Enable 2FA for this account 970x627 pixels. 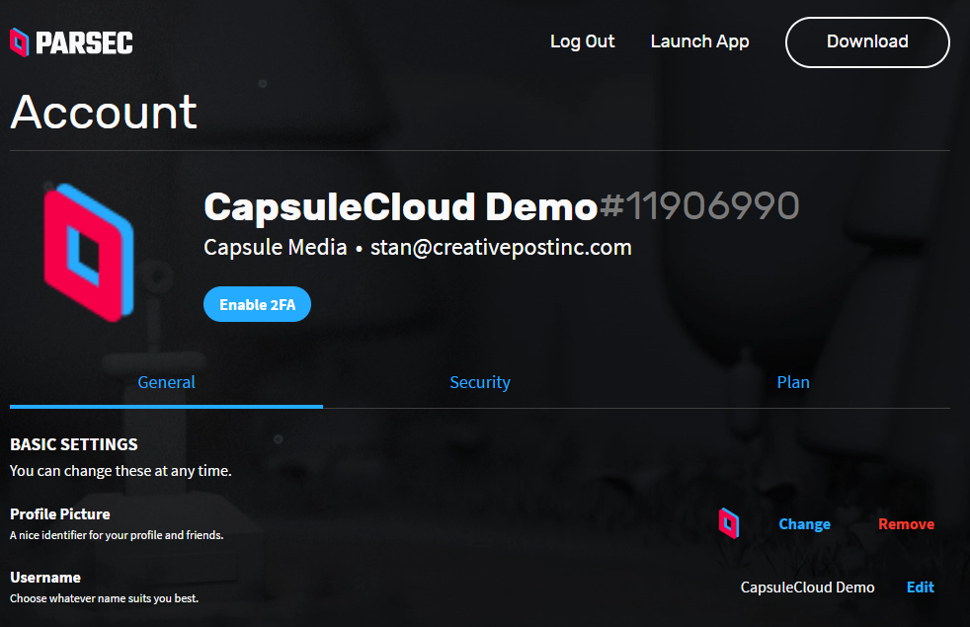[257, 304]
